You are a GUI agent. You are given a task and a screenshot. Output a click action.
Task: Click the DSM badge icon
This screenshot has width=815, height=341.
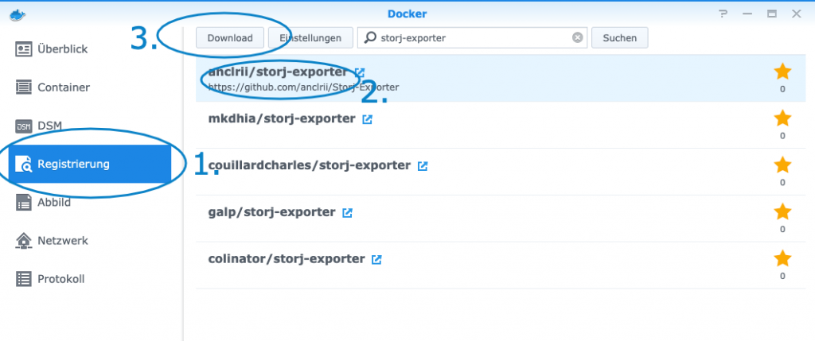pyautogui.click(x=23, y=126)
